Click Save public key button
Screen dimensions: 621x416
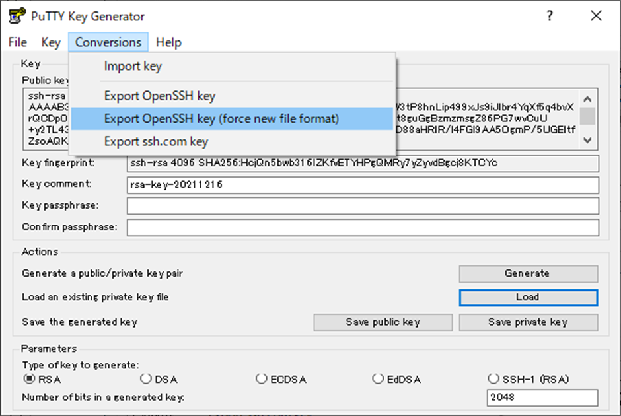tap(383, 322)
